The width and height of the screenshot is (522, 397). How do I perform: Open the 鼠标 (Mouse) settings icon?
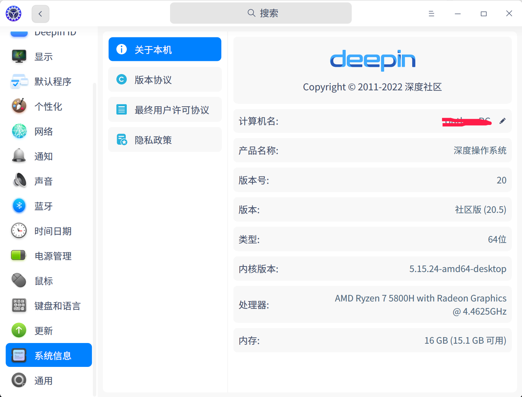click(19, 281)
